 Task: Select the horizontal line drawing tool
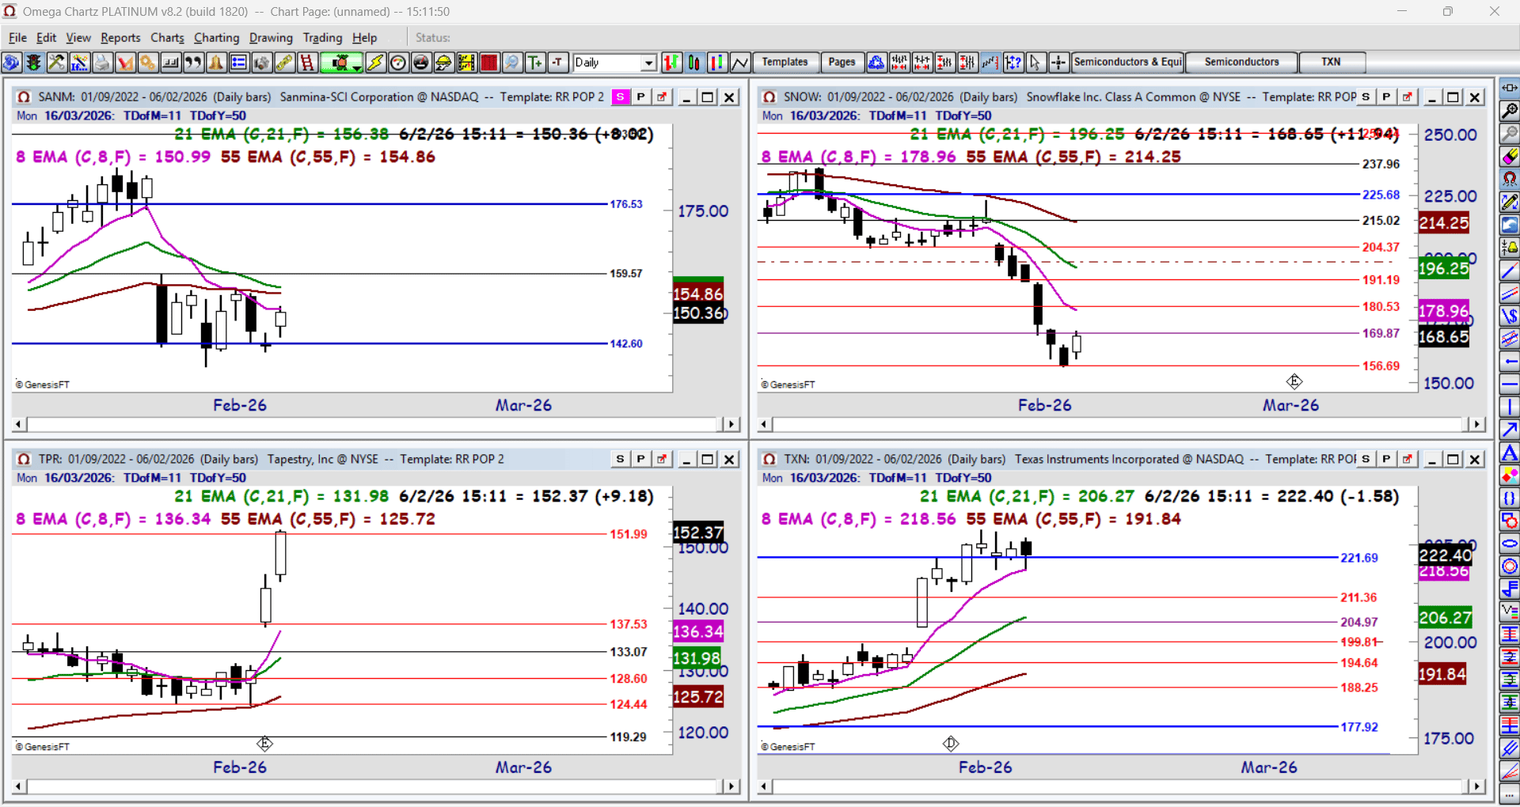(x=1510, y=385)
